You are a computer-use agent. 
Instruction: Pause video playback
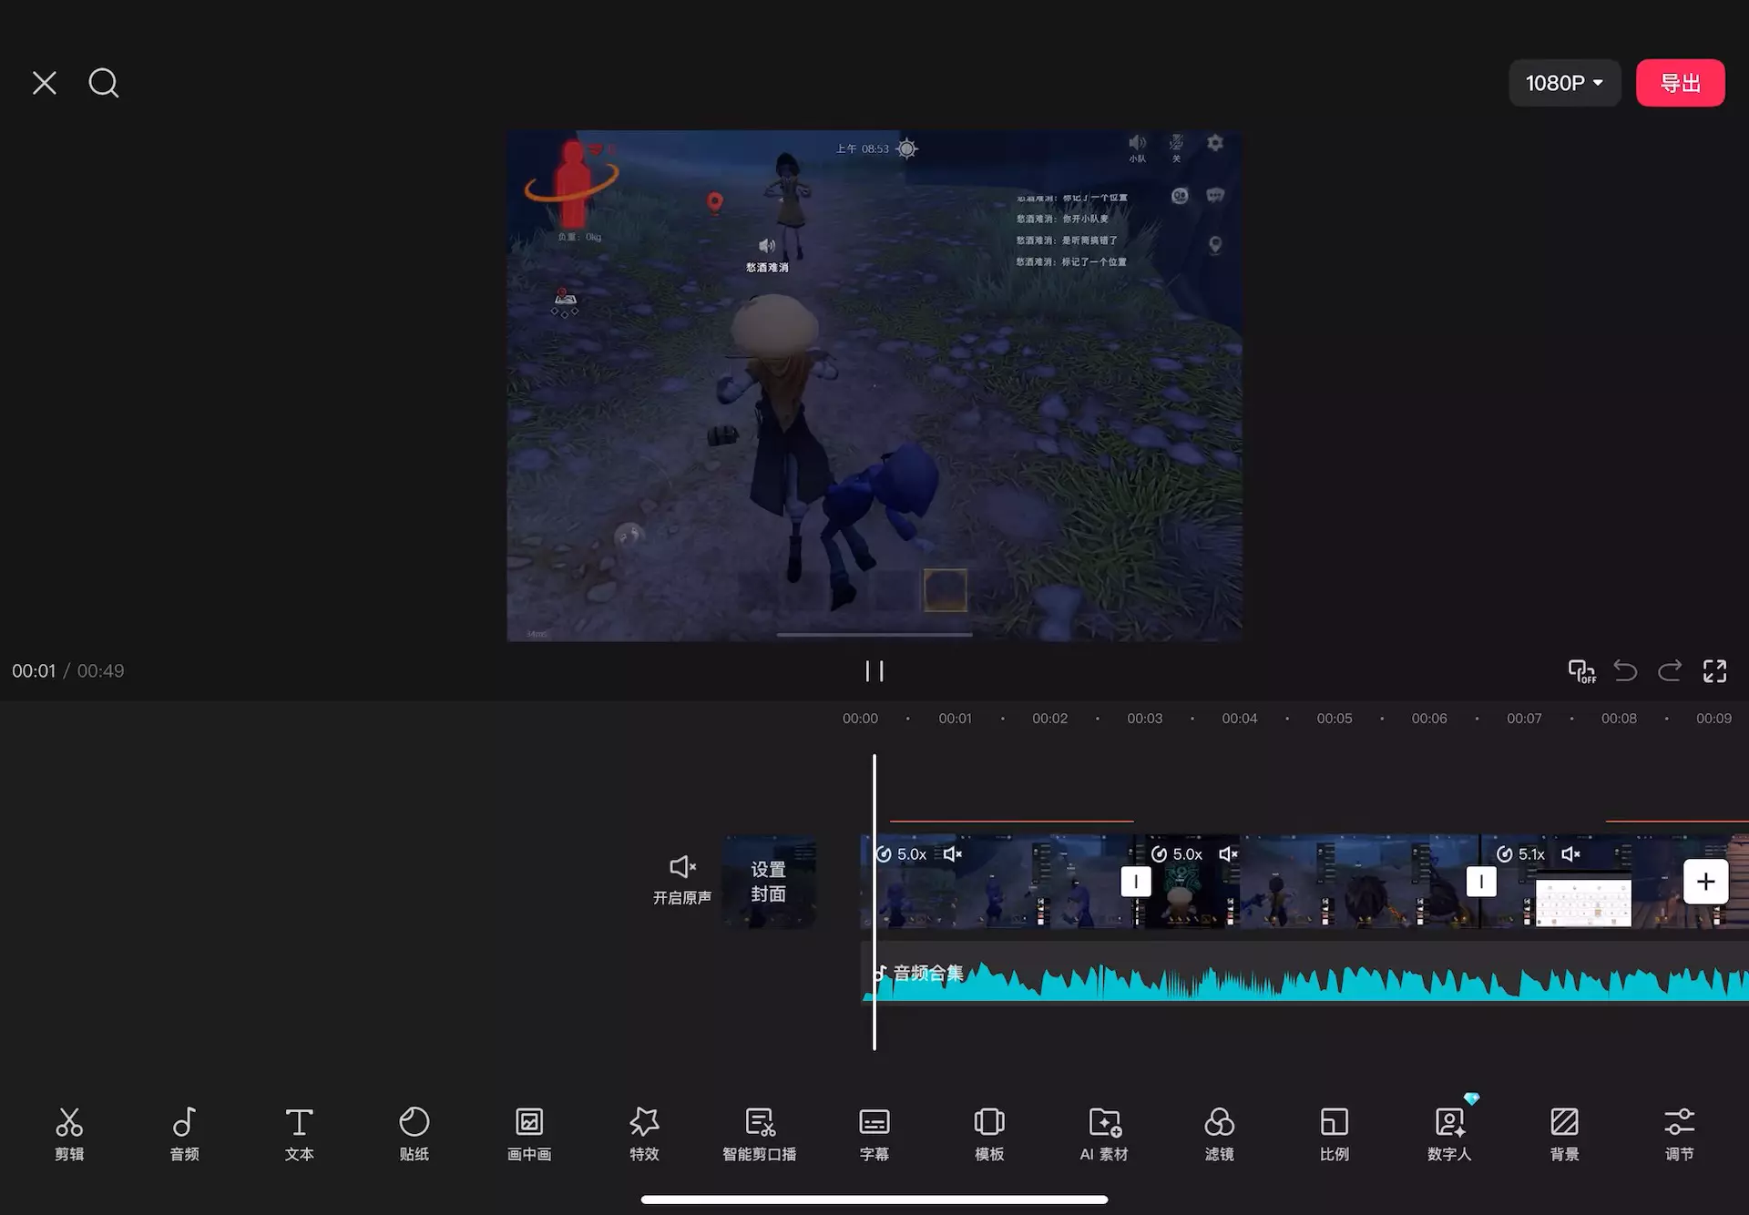point(874,671)
